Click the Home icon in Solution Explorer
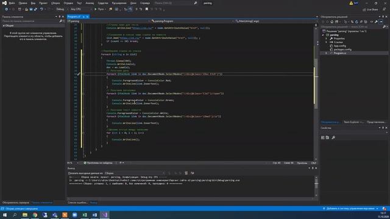Screen dimensions: 390x219 click(331, 22)
